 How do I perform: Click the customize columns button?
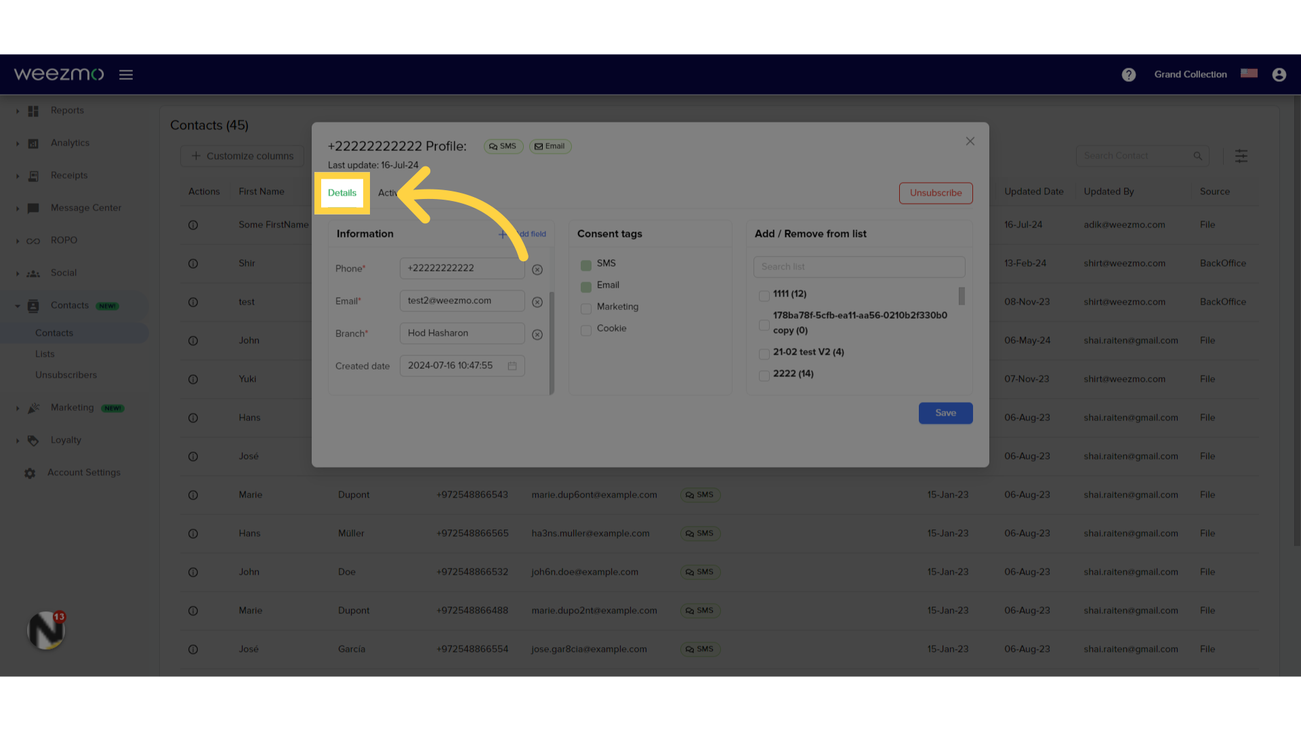pos(241,155)
